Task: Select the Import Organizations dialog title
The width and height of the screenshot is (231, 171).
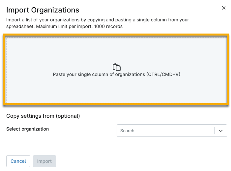Action: click(x=43, y=10)
